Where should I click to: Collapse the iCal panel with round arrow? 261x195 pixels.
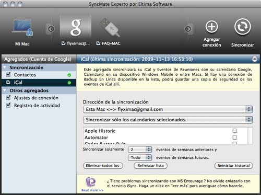(255, 59)
